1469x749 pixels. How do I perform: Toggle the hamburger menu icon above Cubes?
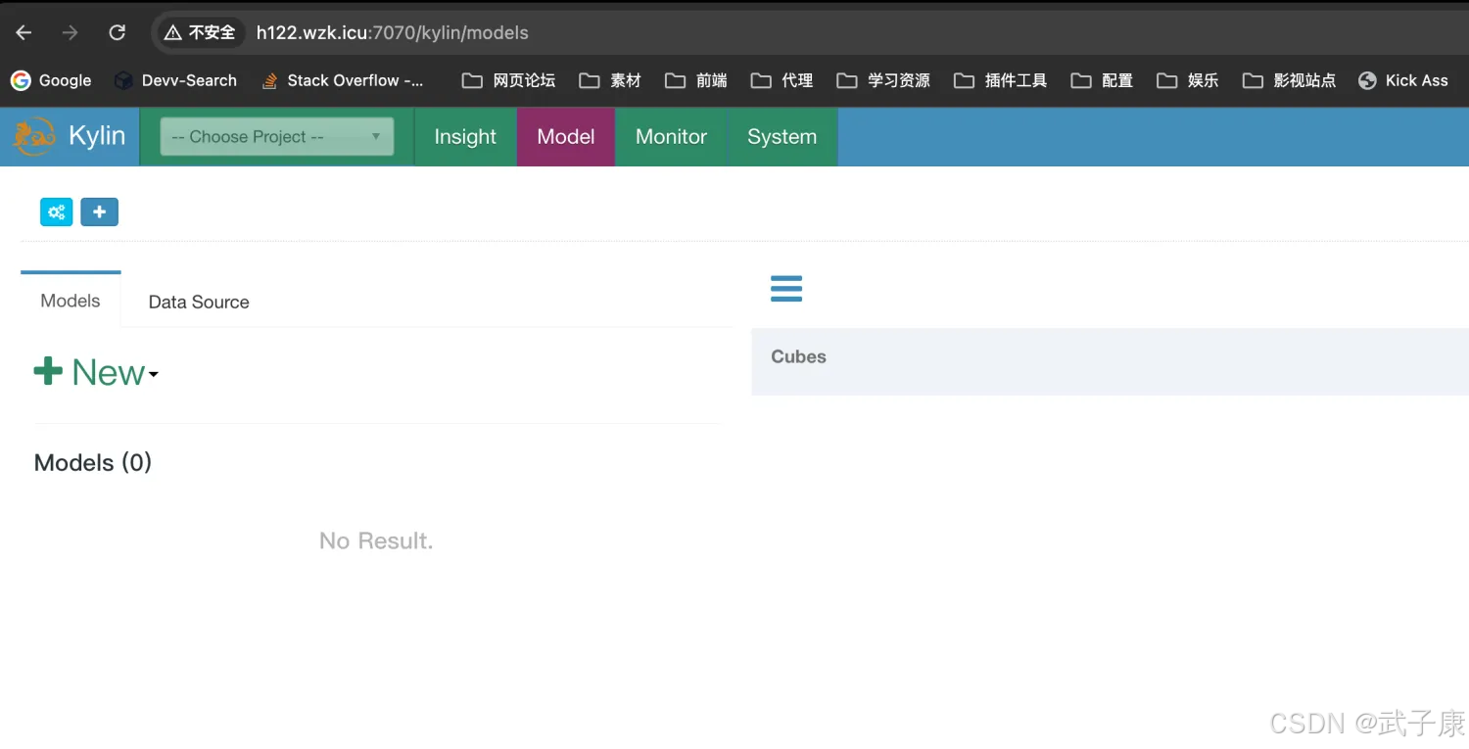click(786, 289)
